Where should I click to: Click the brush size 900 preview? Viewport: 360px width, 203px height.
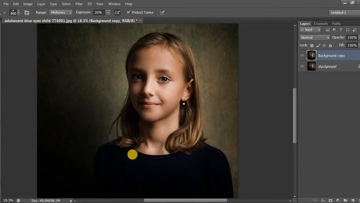click(13, 12)
